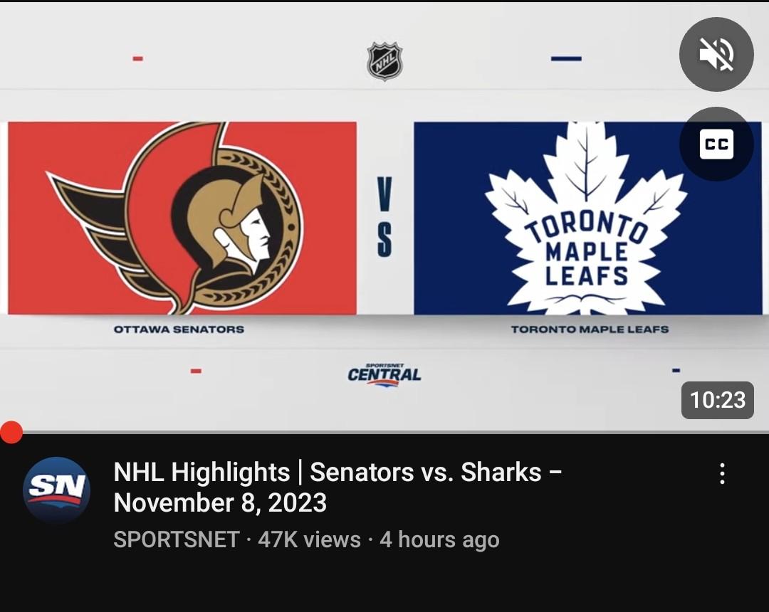Image resolution: width=769 pixels, height=612 pixels.
Task: Toggle closed captions with the CC button
Action: 716,144
